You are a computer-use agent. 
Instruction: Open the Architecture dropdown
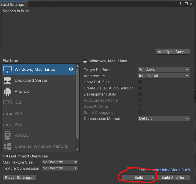point(164,76)
